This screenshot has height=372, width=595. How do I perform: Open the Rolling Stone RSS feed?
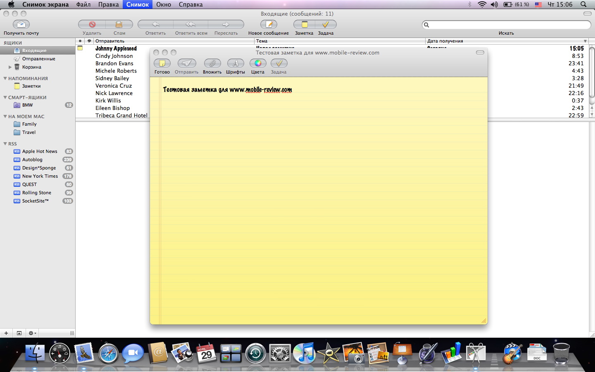pos(38,193)
